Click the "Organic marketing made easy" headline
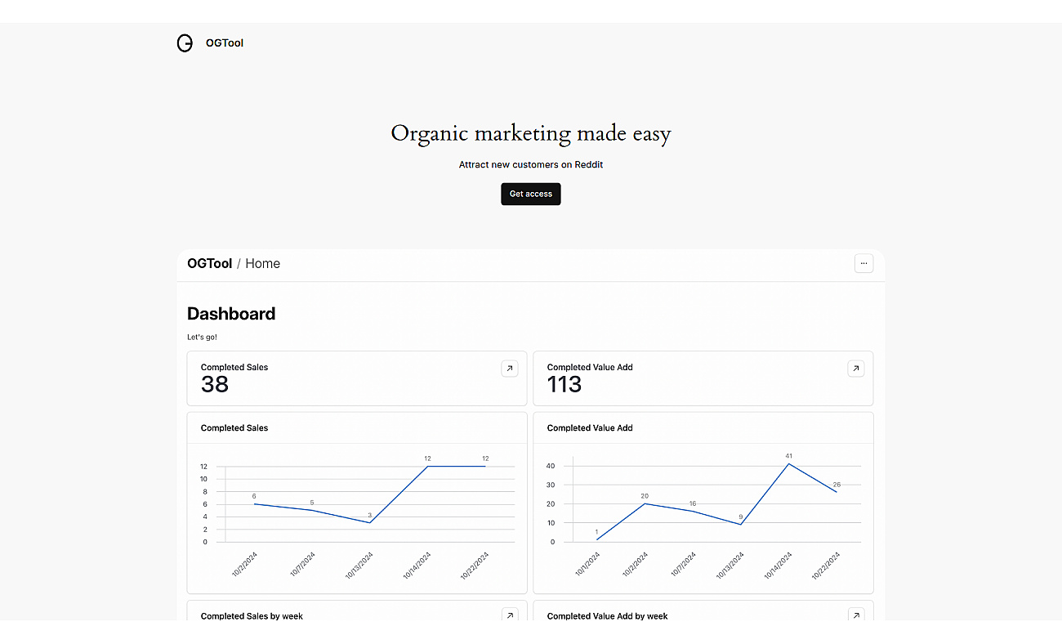The height and width of the screenshot is (644, 1062). pyautogui.click(x=531, y=133)
